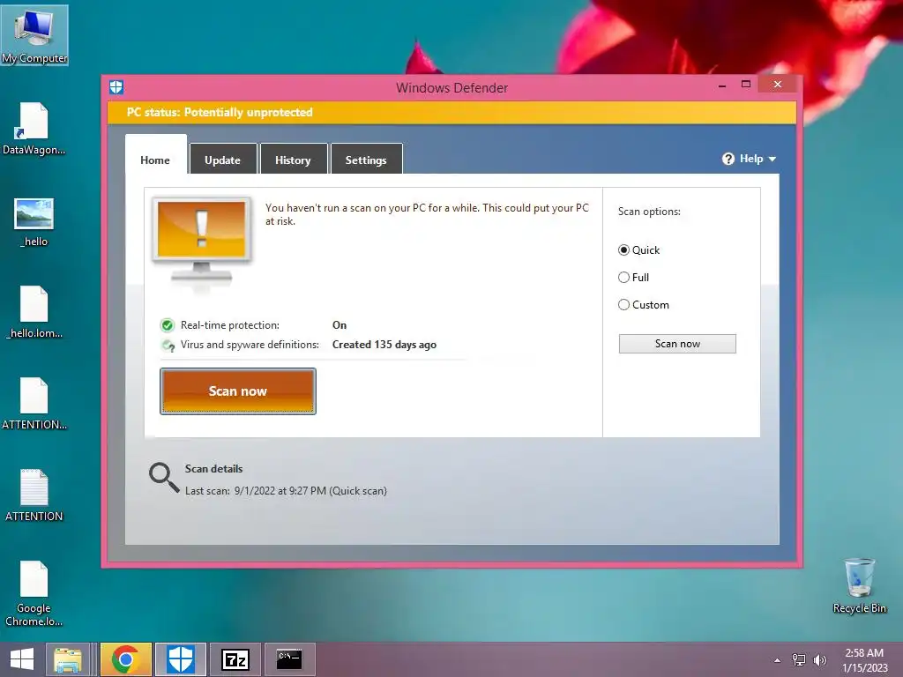Click the green Real-time protection check icon
This screenshot has width=903, height=677.
pyautogui.click(x=167, y=325)
